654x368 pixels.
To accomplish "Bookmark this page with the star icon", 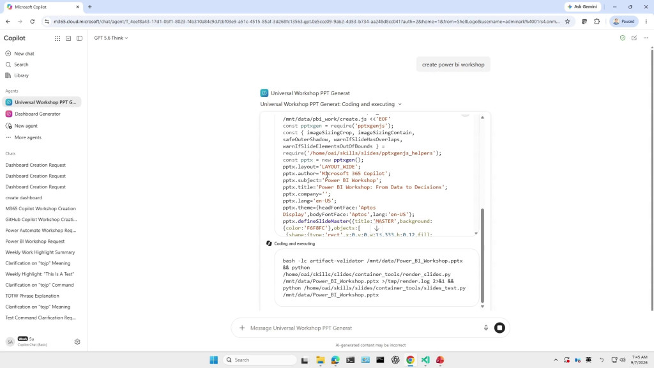I will click(567, 21).
